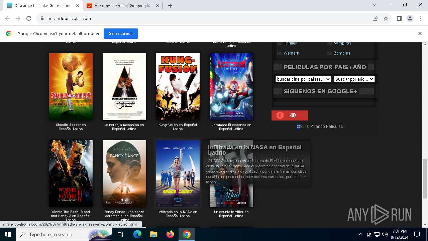Close the Descargar Peliculas tab
The image size is (428, 241).
78,6
